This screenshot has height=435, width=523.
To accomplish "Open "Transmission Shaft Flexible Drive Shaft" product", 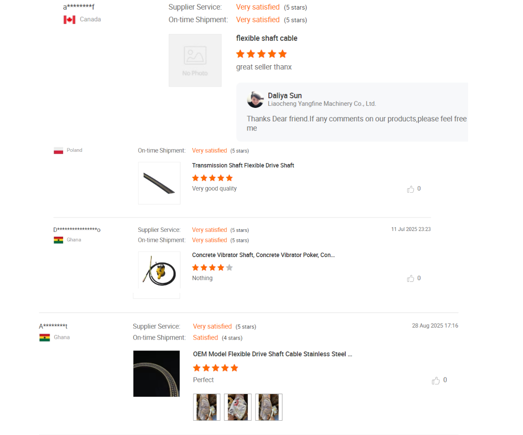I will 243,165.
